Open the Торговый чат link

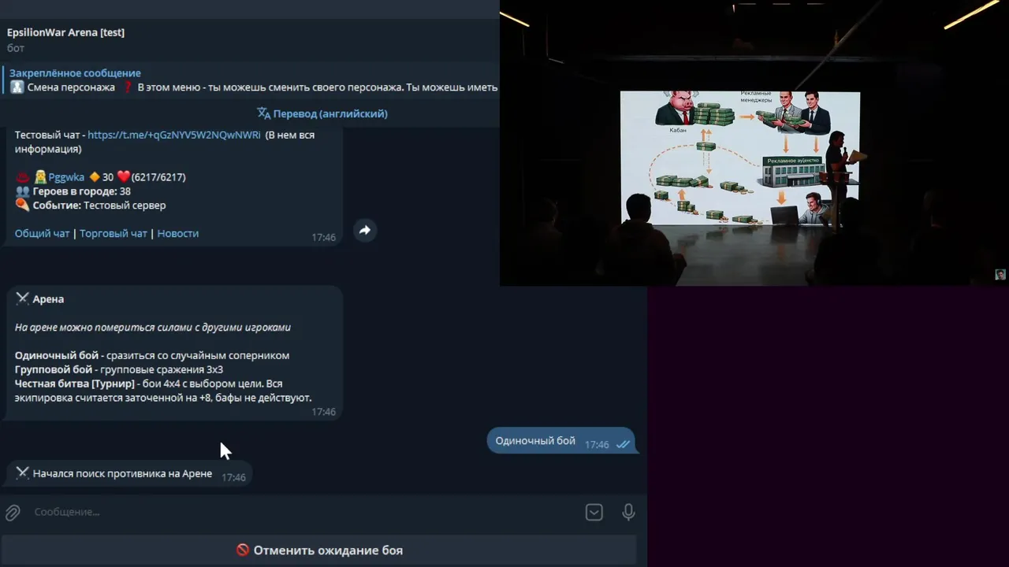114,233
